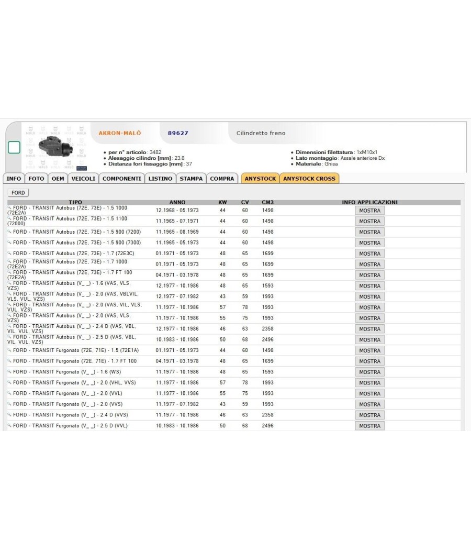Image resolution: width=471 pixels, height=550 pixels.
Task: Click the magnifier icon for Autobus 2.5 D
Action: [x=9, y=337]
